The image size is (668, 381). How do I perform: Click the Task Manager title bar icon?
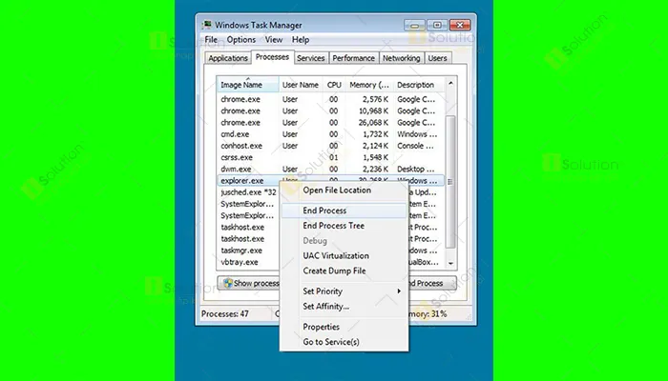tap(207, 25)
